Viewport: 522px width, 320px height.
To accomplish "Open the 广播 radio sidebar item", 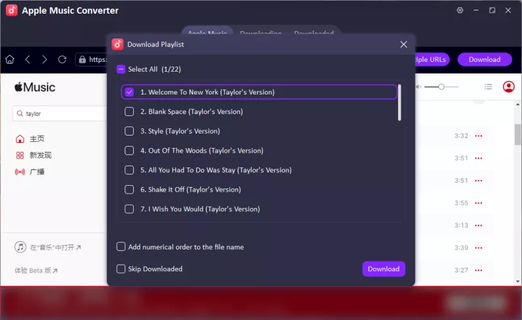I will coord(29,171).
